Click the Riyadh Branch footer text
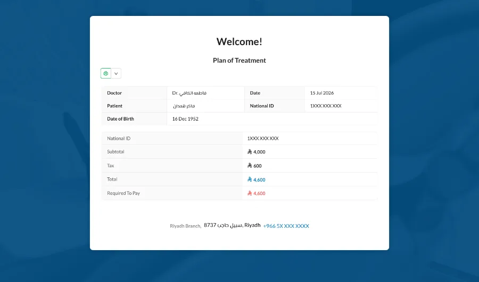 (185, 226)
